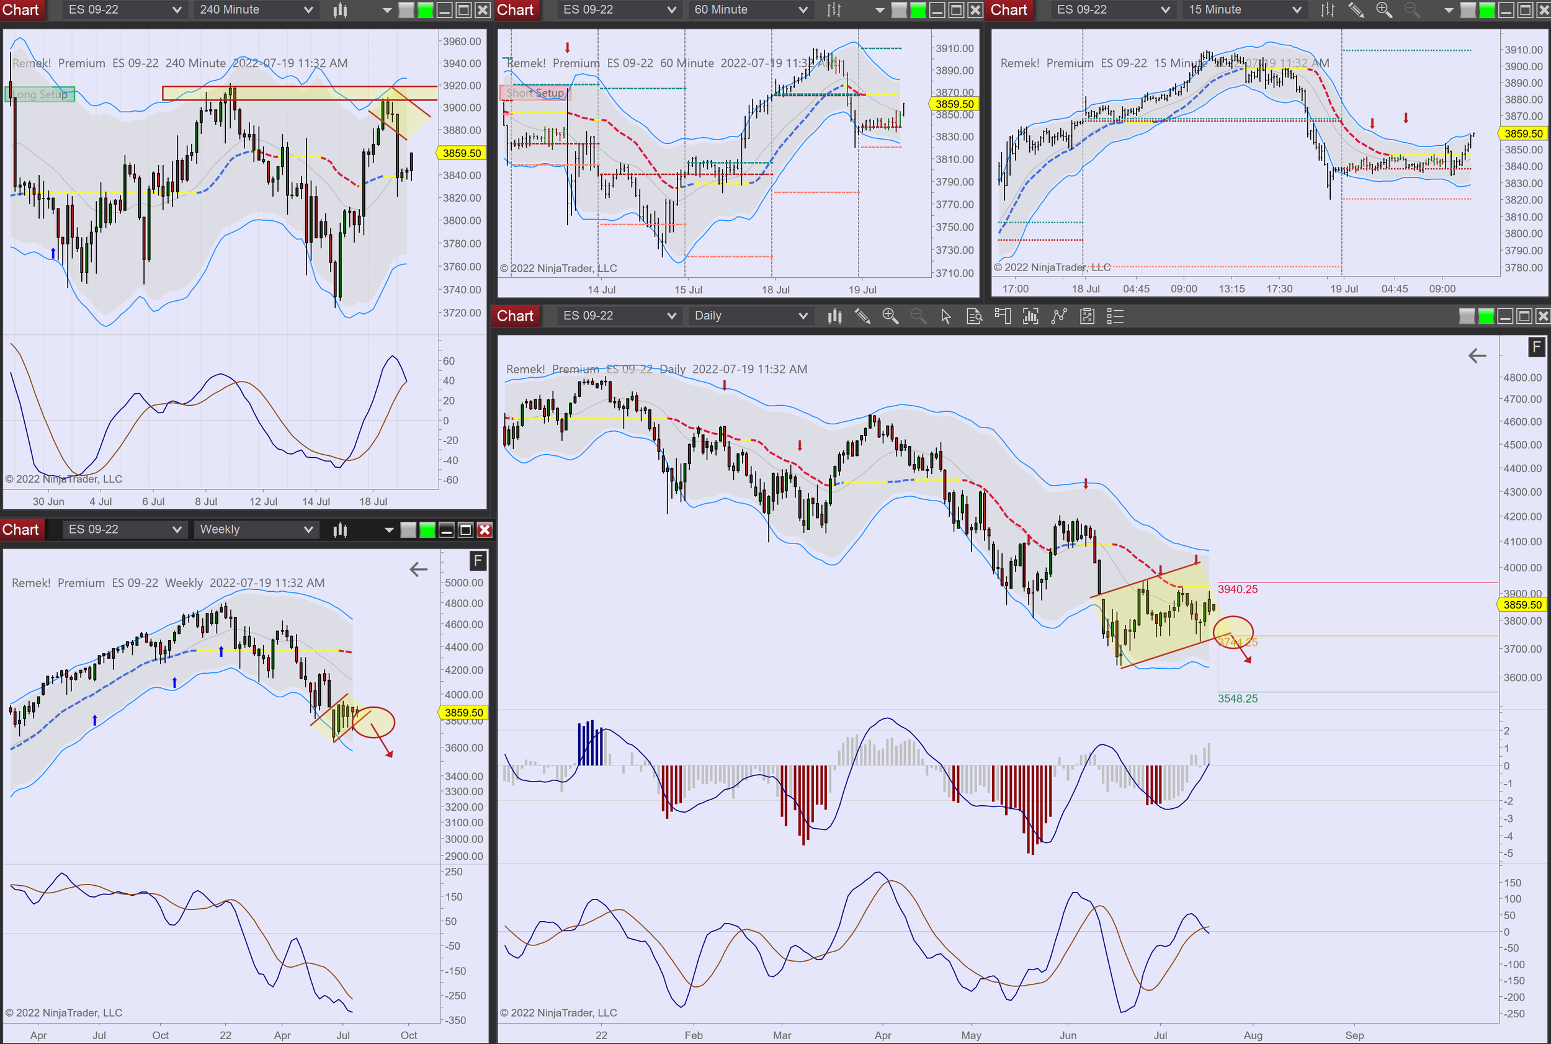
Task: Click left arrow button on Daily chart
Action: pyautogui.click(x=1477, y=355)
